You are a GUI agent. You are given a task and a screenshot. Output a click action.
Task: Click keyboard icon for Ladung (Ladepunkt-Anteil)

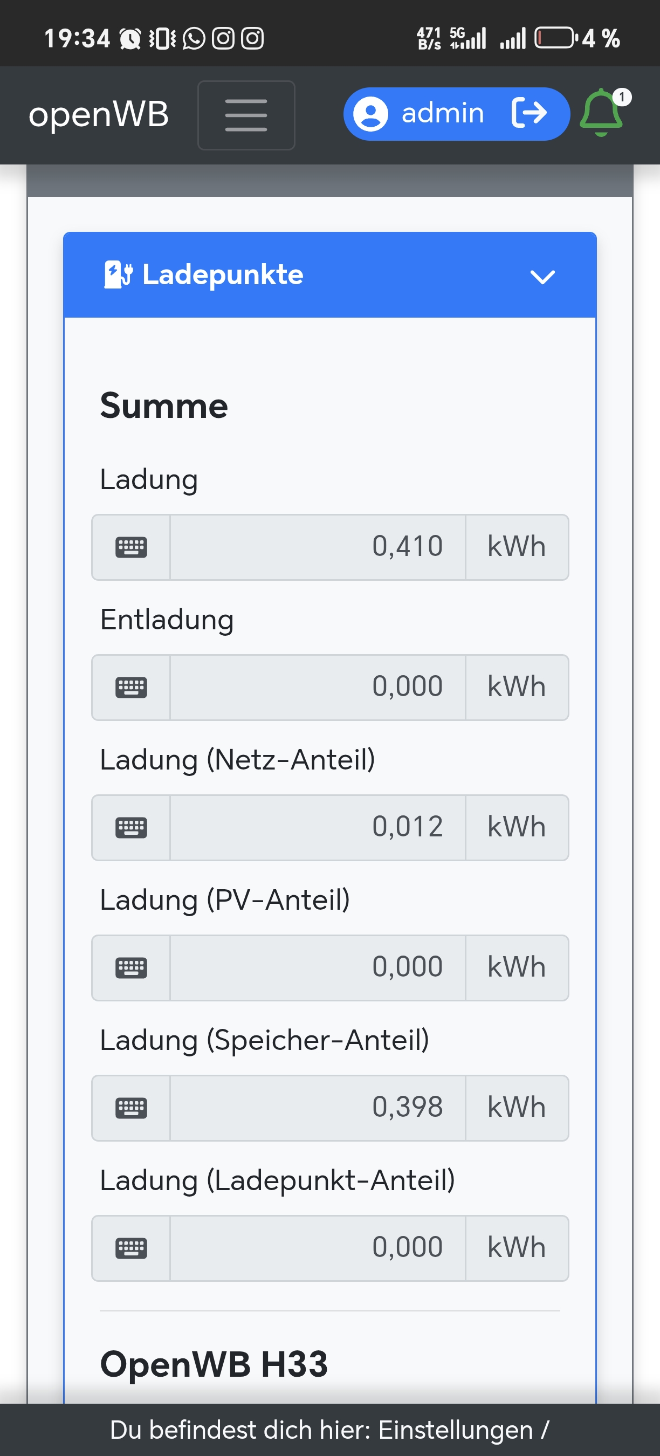click(131, 1248)
